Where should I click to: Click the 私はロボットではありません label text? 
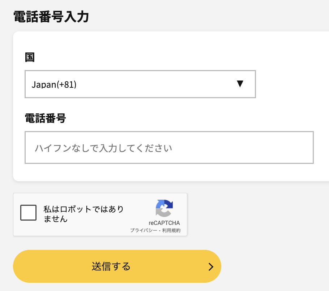pyautogui.click(x=84, y=214)
